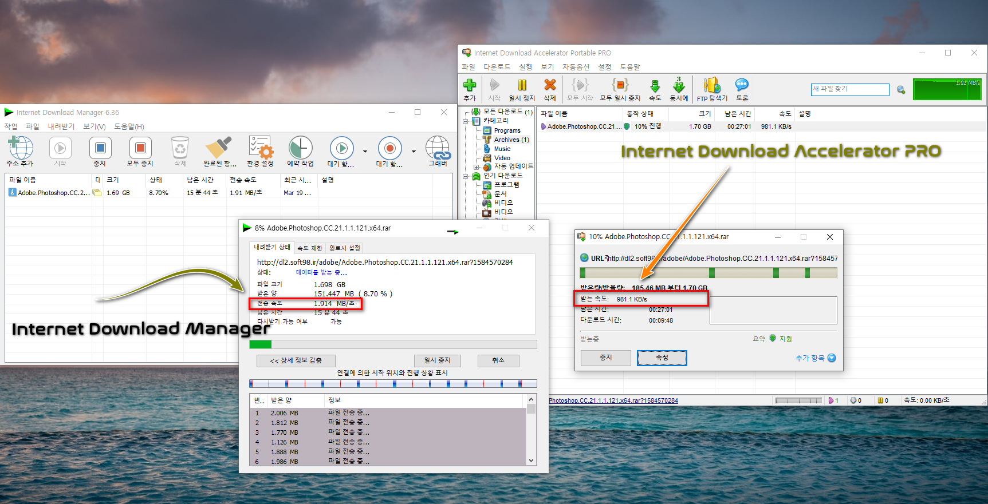This screenshot has height=504, width=988.
Task: Open the 토론 chat bubble icon in Accelerator
Action: click(x=742, y=85)
